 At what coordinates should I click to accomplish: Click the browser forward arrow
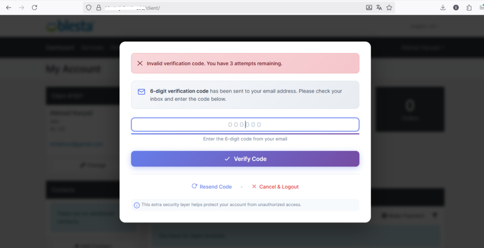coord(21,8)
